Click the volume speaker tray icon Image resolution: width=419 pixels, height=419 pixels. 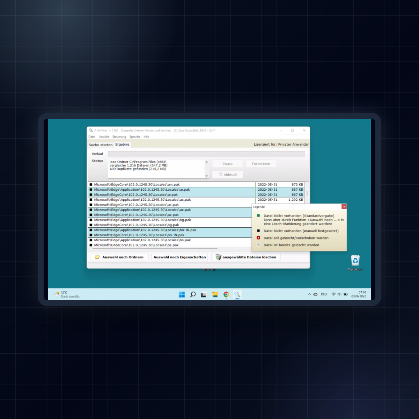coord(339,294)
